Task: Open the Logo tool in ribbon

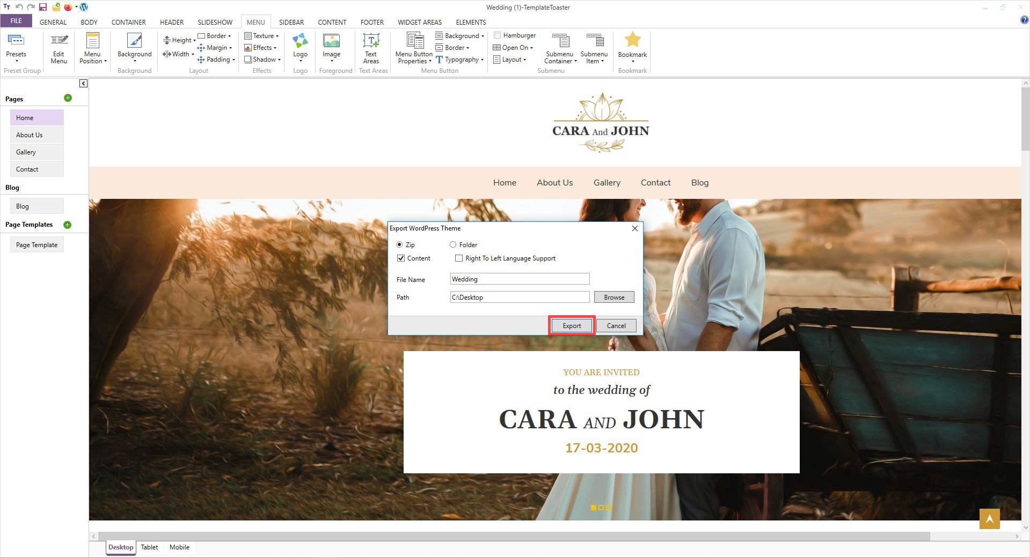Action: (x=300, y=42)
